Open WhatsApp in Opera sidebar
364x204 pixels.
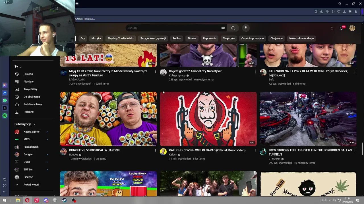5,101
